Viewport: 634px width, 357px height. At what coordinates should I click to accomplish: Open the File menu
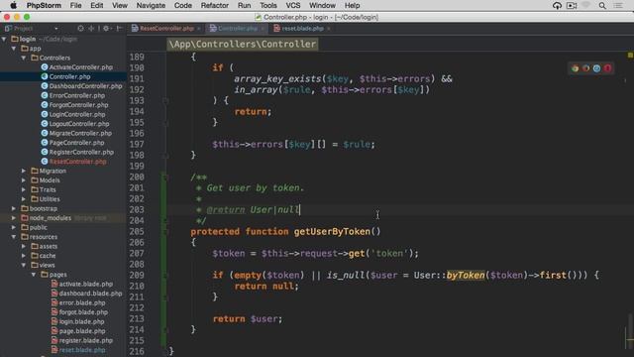pyautogui.click(x=75, y=5)
